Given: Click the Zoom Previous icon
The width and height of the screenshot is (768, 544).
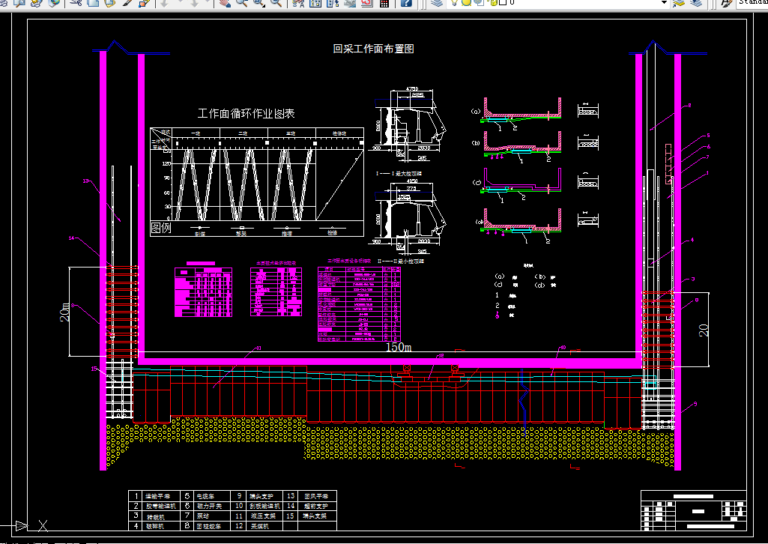Looking at the screenshot, I should click(276, 2).
